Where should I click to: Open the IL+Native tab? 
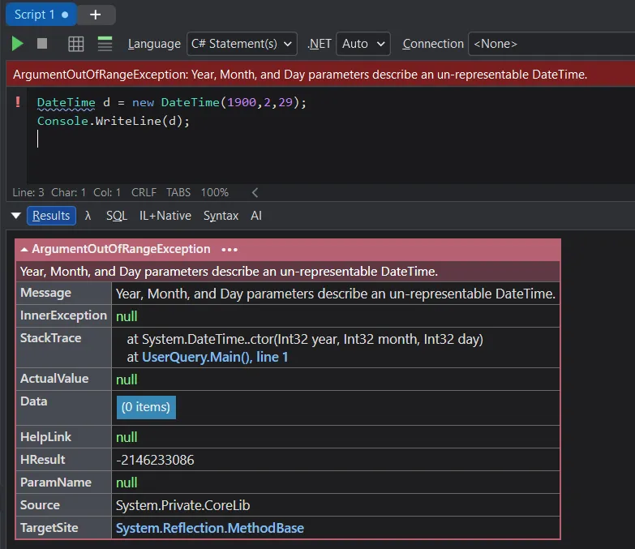pos(165,216)
